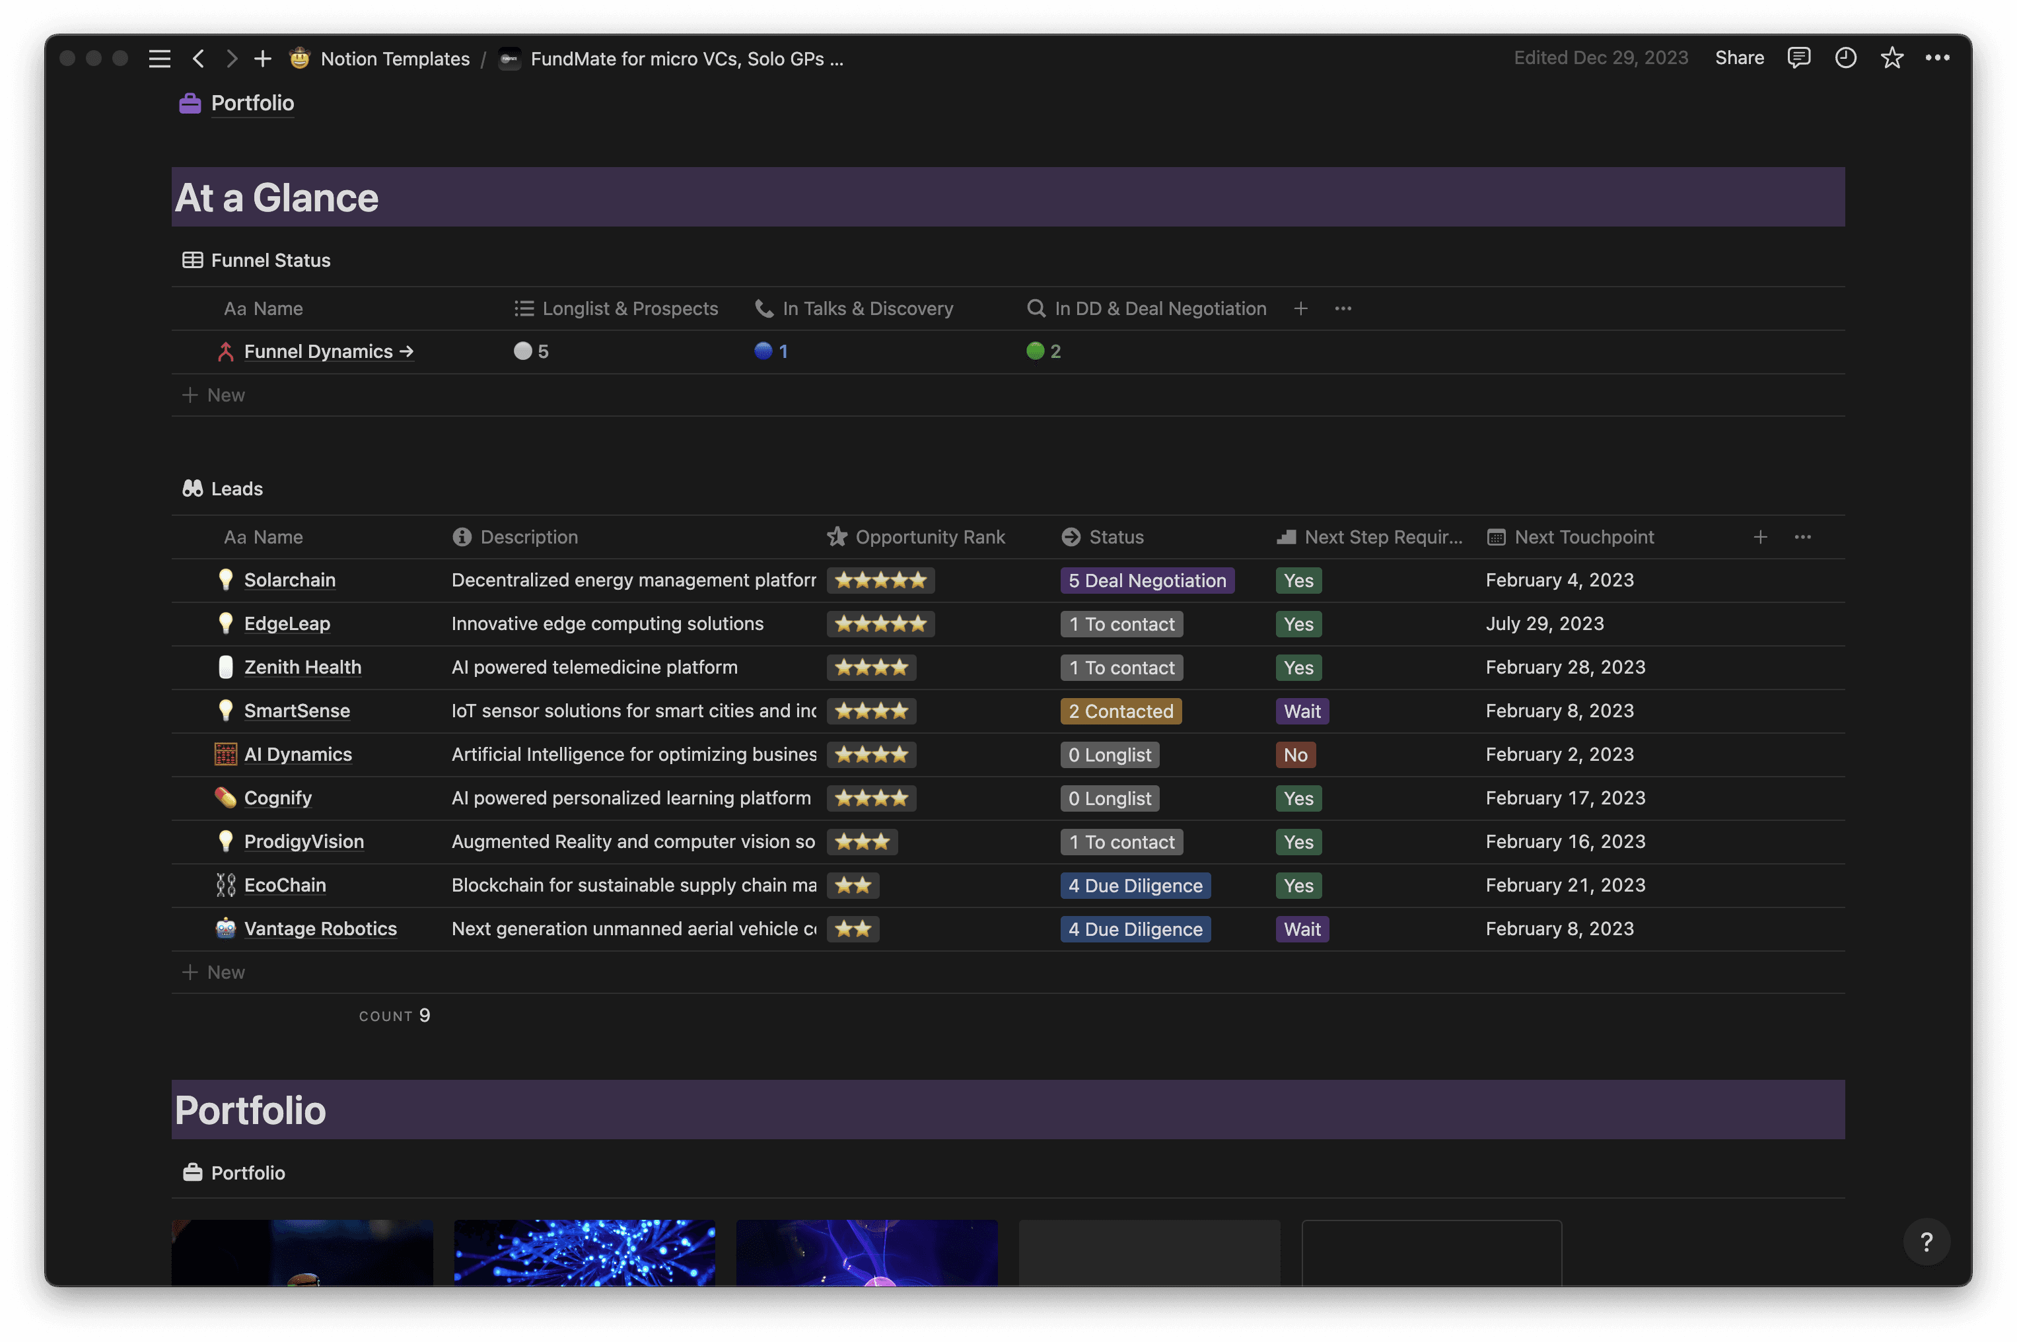Click the Share button
2017x1342 pixels.
pyautogui.click(x=1739, y=58)
